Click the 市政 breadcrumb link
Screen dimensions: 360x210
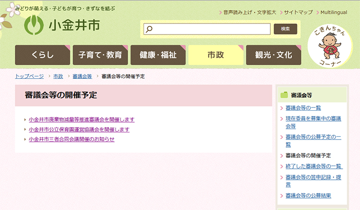[x=58, y=76]
